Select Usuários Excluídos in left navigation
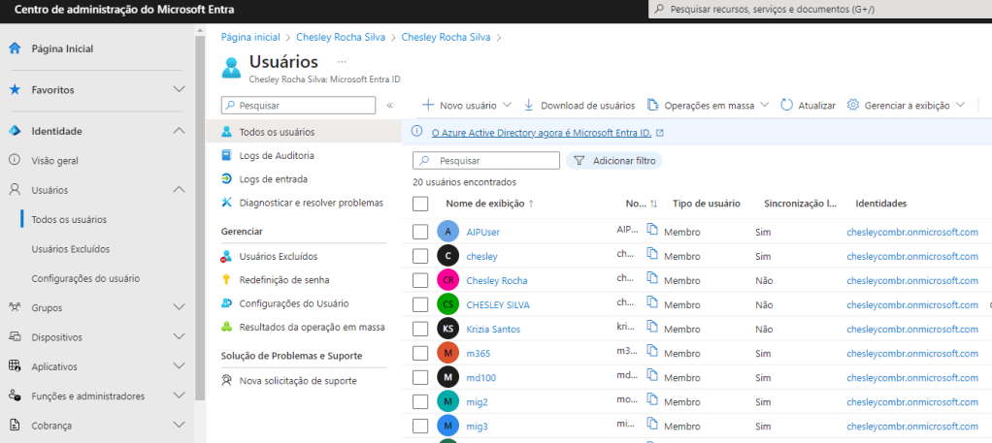The width and height of the screenshot is (992, 443). pyautogui.click(x=70, y=249)
